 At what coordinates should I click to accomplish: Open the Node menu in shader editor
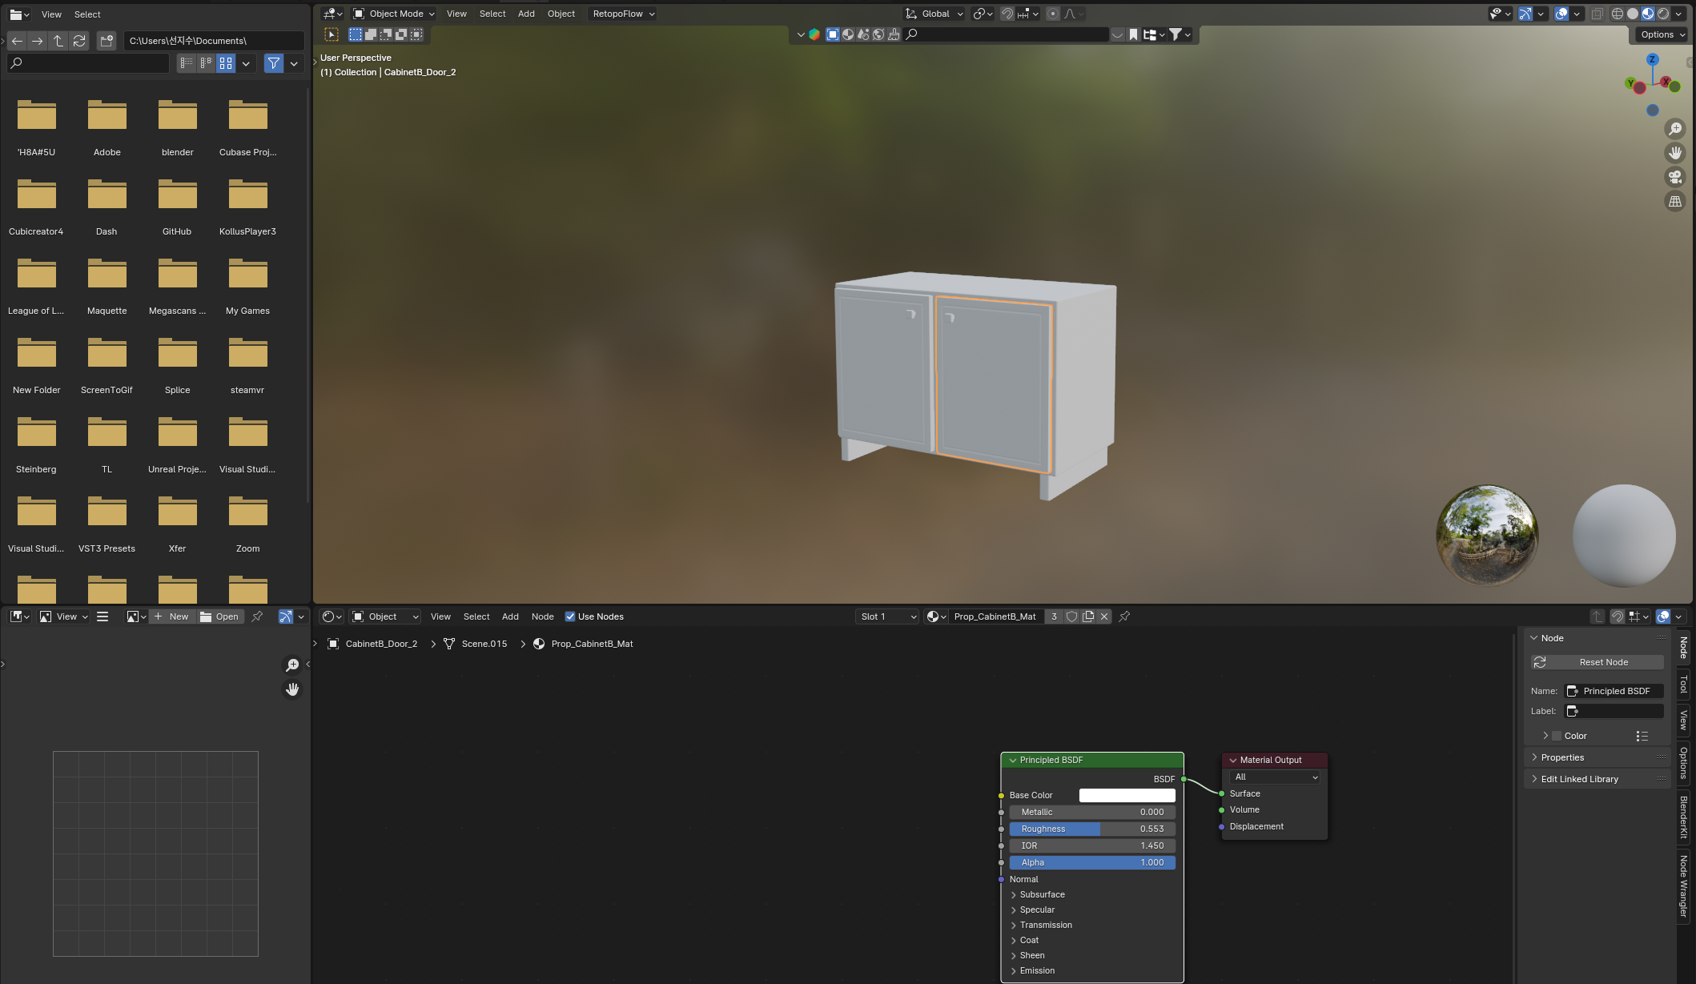coord(542,617)
